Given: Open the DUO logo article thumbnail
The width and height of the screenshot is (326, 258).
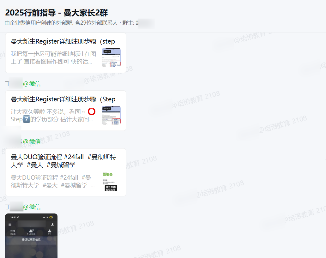Looking at the screenshot, I should pyautogui.click(x=111, y=181).
